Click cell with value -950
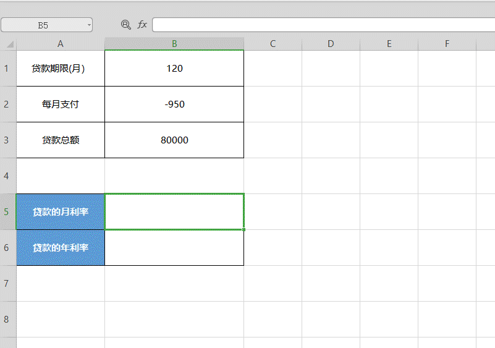495x348 pixels. pos(174,104)
